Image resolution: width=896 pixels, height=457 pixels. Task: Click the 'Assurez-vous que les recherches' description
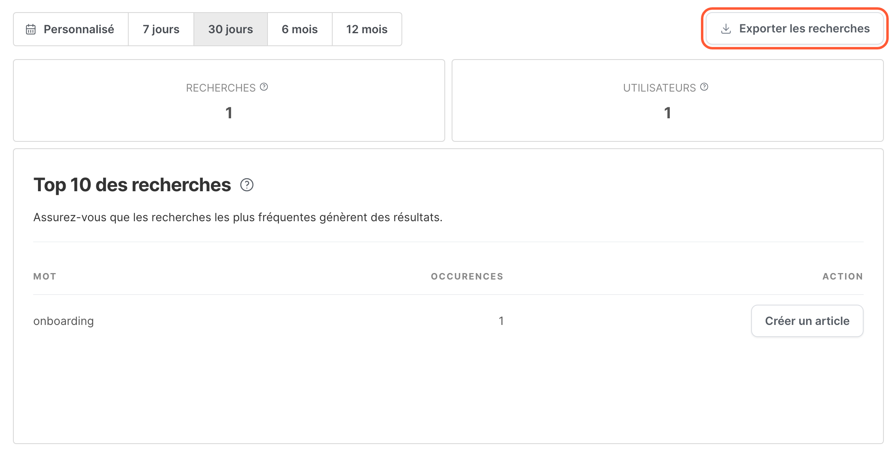[238, 217]
